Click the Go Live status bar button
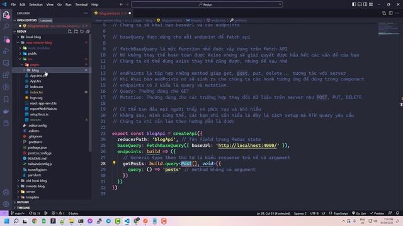The height and width of the screenshot is (226, 403). pos(359,213)
